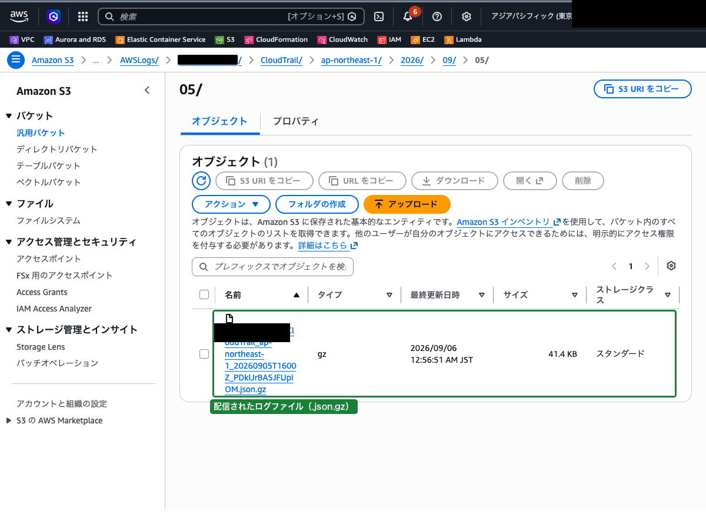Image resolution: width=706 pixels, height=530 pixels.
Task: Open Aurora and RDS shortcut
Action: (75, 40)
